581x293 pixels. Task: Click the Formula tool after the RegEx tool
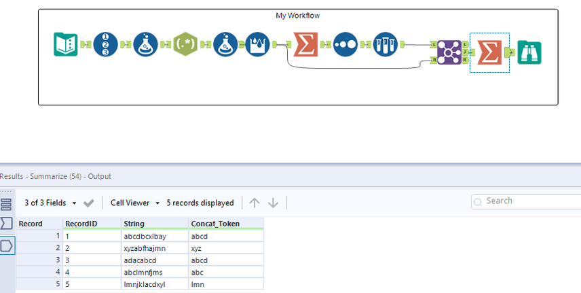pos(225,45)
